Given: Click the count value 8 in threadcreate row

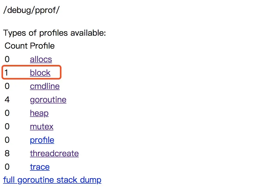Looking at the screenshot, I should 7,154.
